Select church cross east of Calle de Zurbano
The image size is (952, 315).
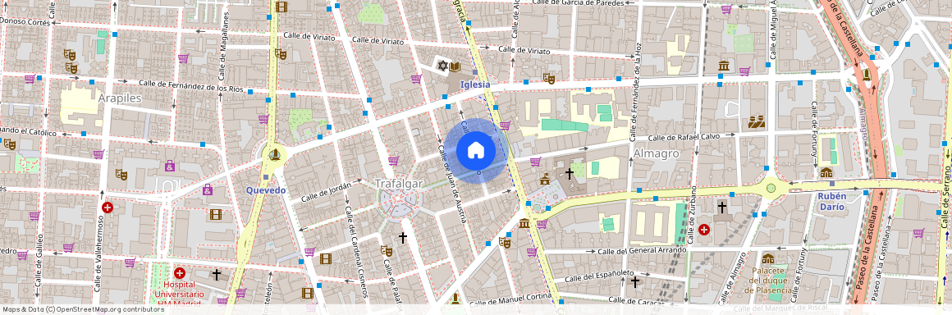coord(722,208)
